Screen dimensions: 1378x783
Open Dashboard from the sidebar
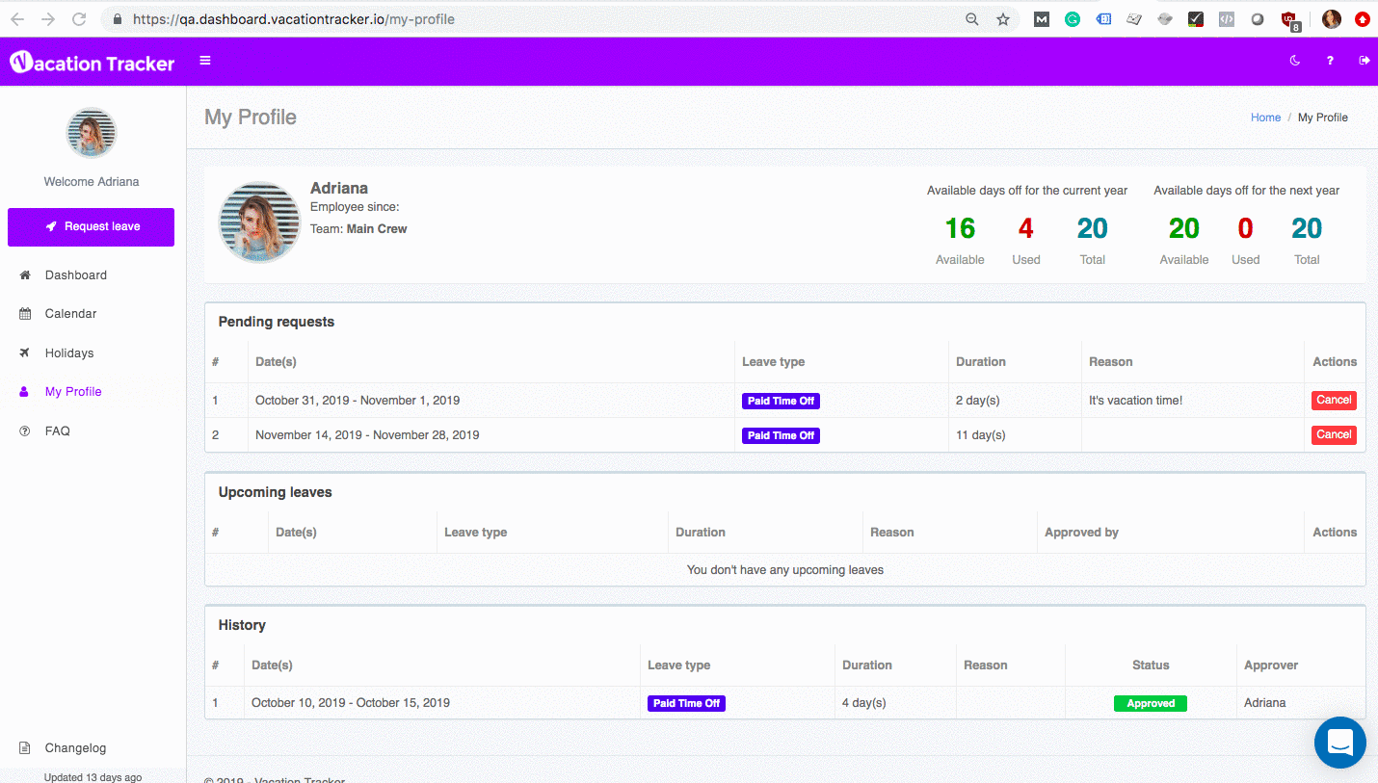pos(76,275)
